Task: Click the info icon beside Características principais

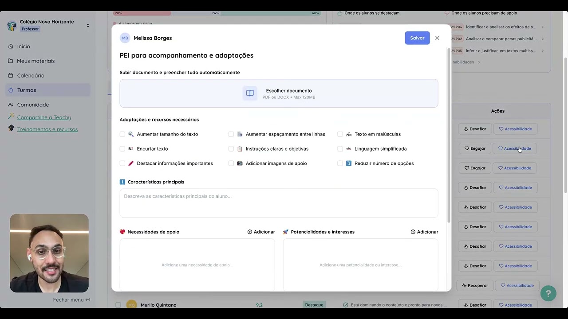Action: (x=122, y=182)
